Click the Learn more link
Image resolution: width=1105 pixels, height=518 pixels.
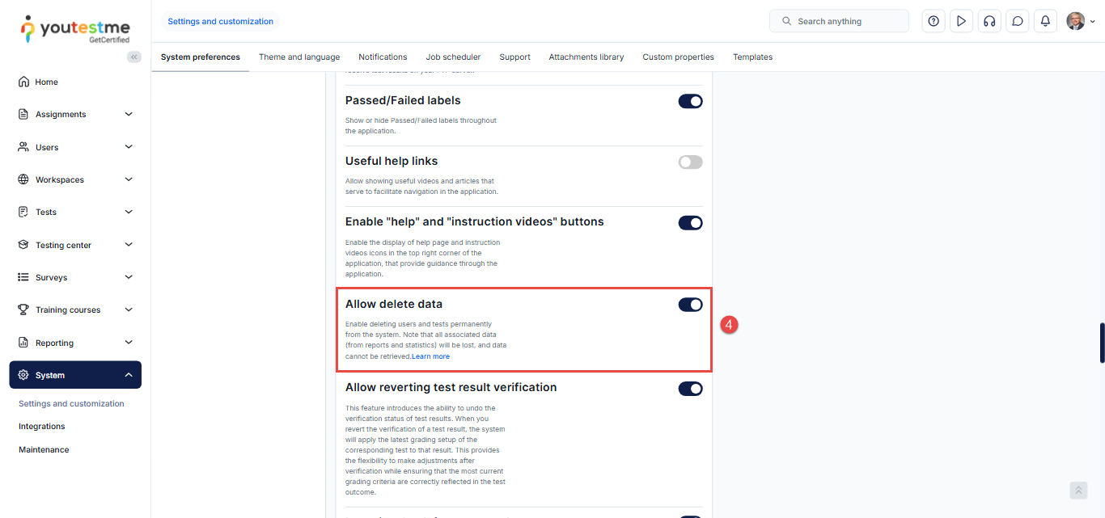point(430,356)
